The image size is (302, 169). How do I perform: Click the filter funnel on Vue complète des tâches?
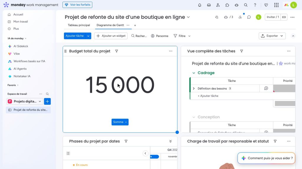pyautogui.click(x=242, y=51)
